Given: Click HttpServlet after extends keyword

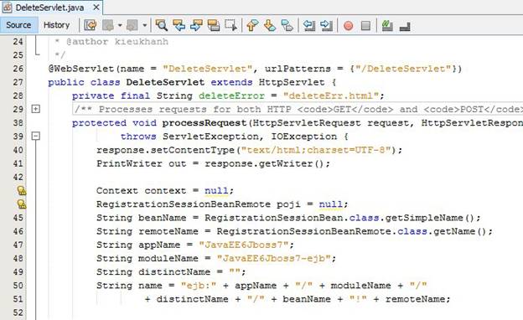Looking at the screenshot, I should point(292,82).
